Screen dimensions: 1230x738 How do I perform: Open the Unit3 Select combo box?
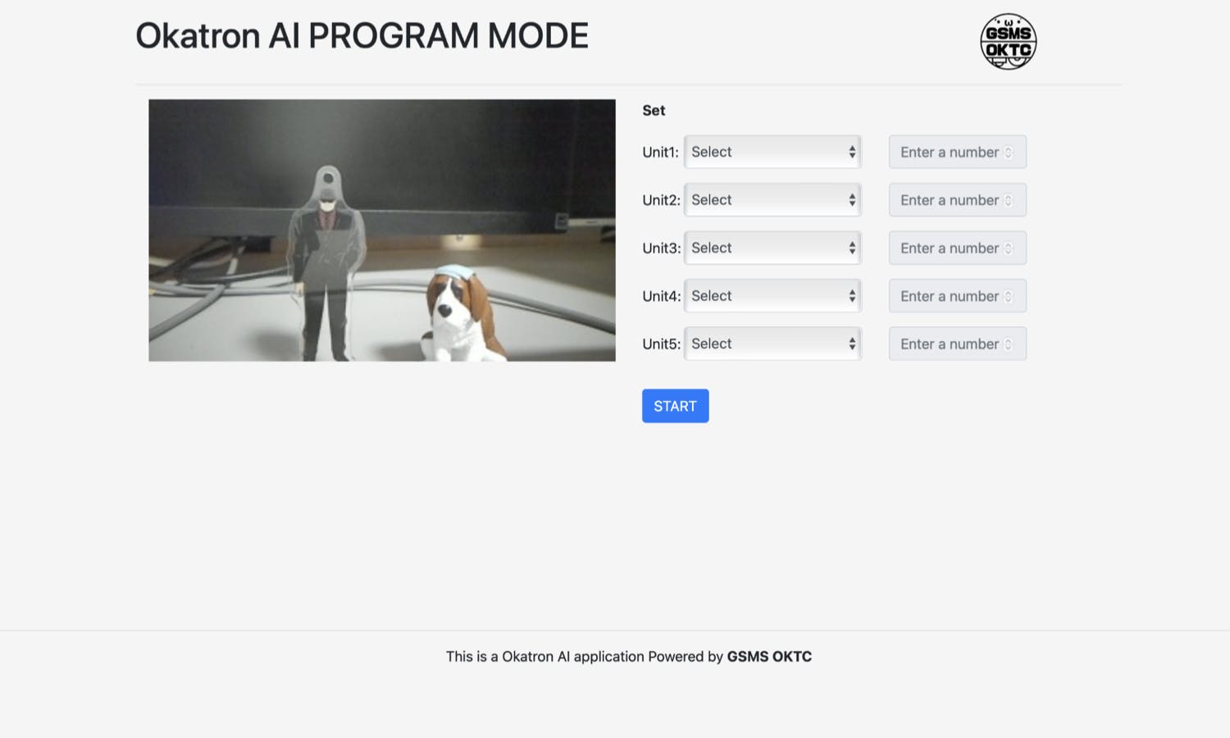[772, 248]
